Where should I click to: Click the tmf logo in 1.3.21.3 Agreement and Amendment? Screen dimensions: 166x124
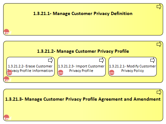click(x=7, y=118)
